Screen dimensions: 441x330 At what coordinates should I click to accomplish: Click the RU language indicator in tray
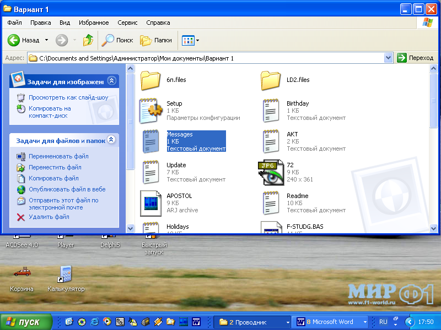click(x=383, y=322)
